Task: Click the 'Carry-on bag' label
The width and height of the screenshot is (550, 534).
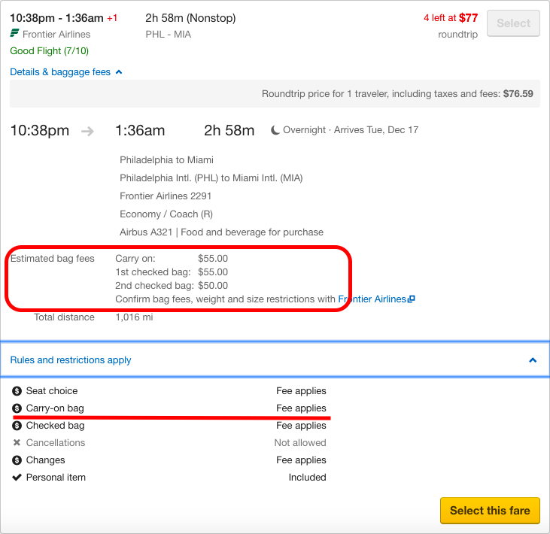Action: [55, 408]
